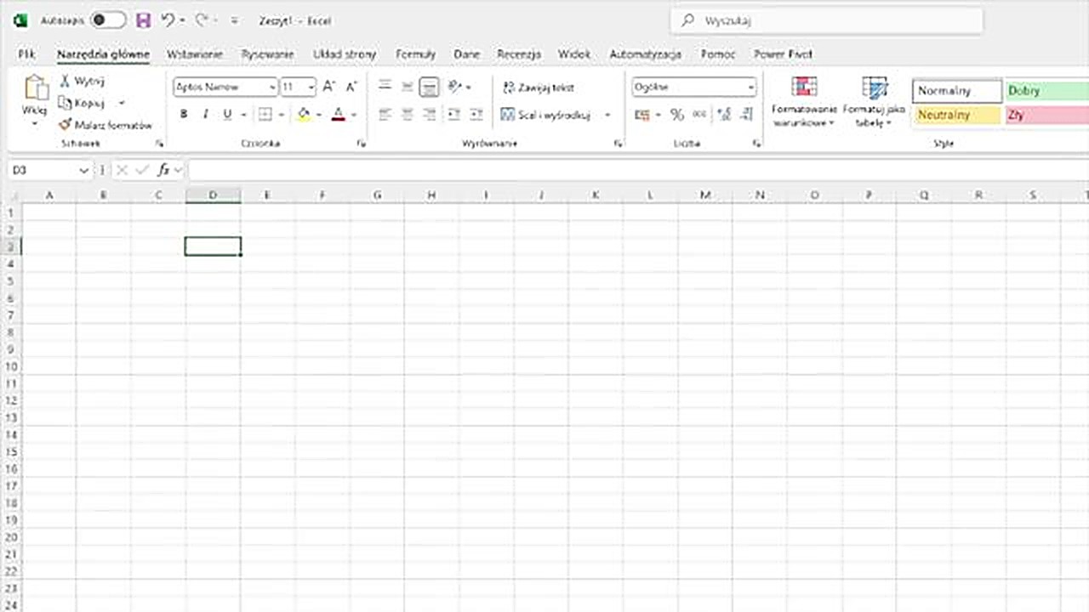The height and width of the screenshot is (612, 1089).
Task: Open the Aptos Narrow font dropdown
Action: coord(272,87)
